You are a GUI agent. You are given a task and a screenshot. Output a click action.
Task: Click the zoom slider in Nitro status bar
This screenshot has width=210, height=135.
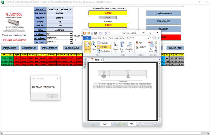146,124
